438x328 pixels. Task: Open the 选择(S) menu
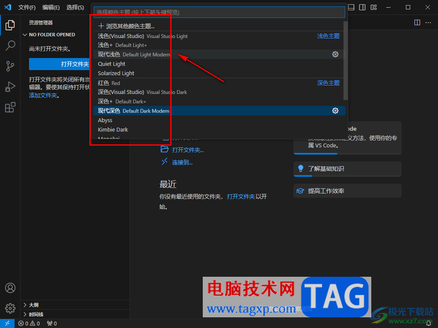[75, 8]
